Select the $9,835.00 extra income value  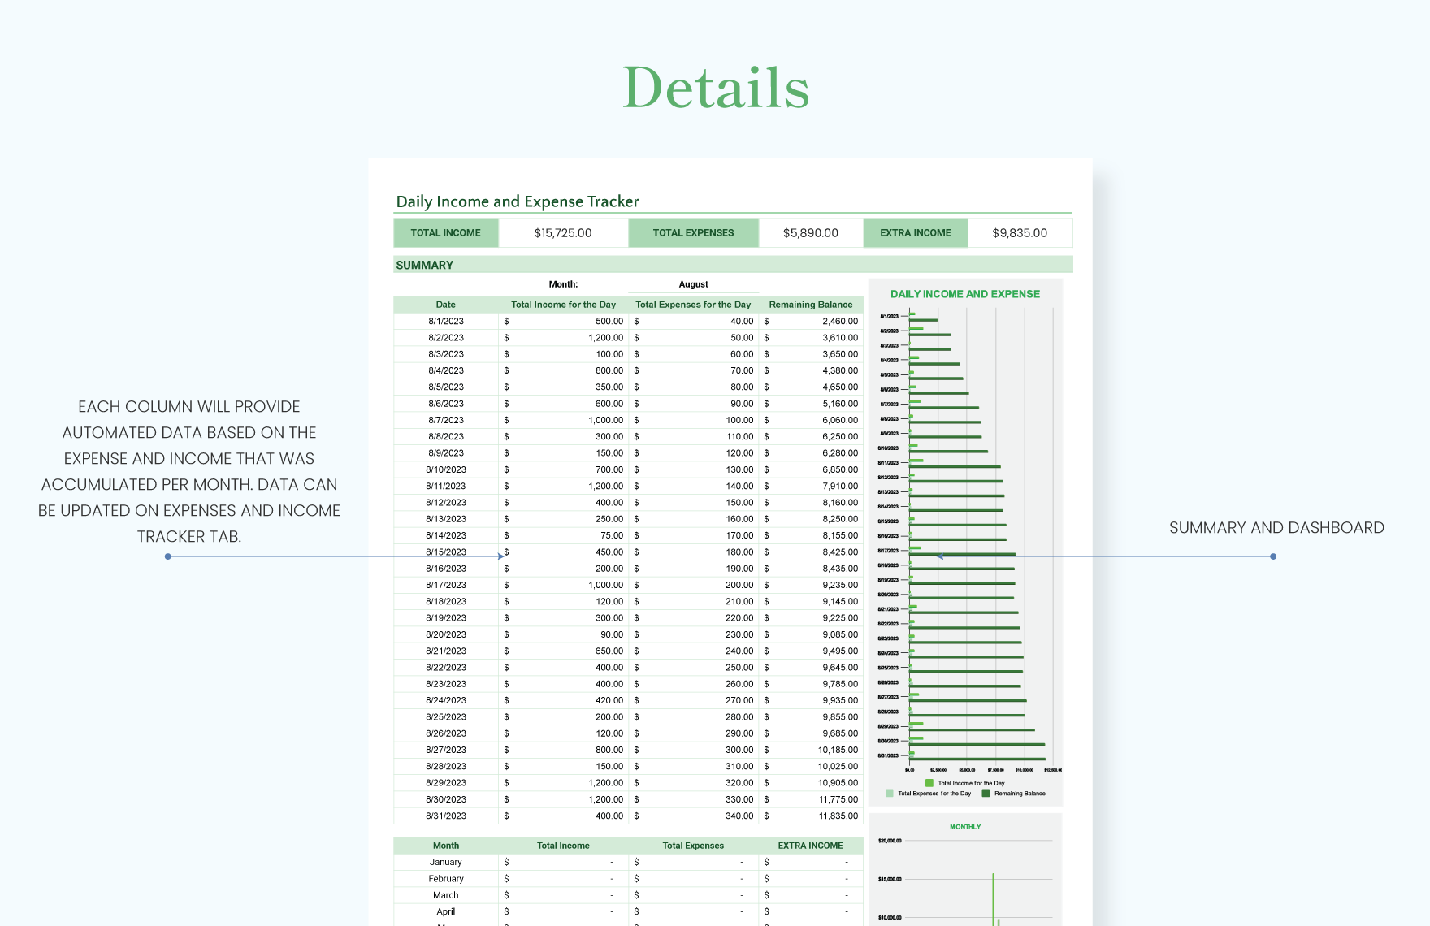1020,232
